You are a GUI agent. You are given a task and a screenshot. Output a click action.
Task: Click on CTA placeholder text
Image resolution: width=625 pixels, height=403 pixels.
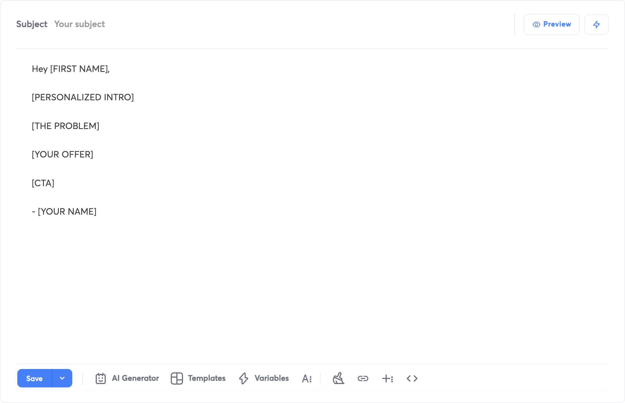[43, 183]
